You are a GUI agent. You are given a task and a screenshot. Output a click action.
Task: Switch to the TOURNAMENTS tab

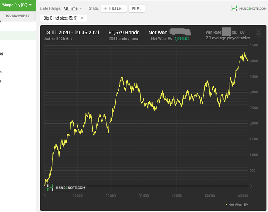coord(17,16)
